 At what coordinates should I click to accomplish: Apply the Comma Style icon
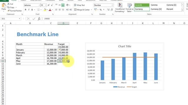pos(104,10)
